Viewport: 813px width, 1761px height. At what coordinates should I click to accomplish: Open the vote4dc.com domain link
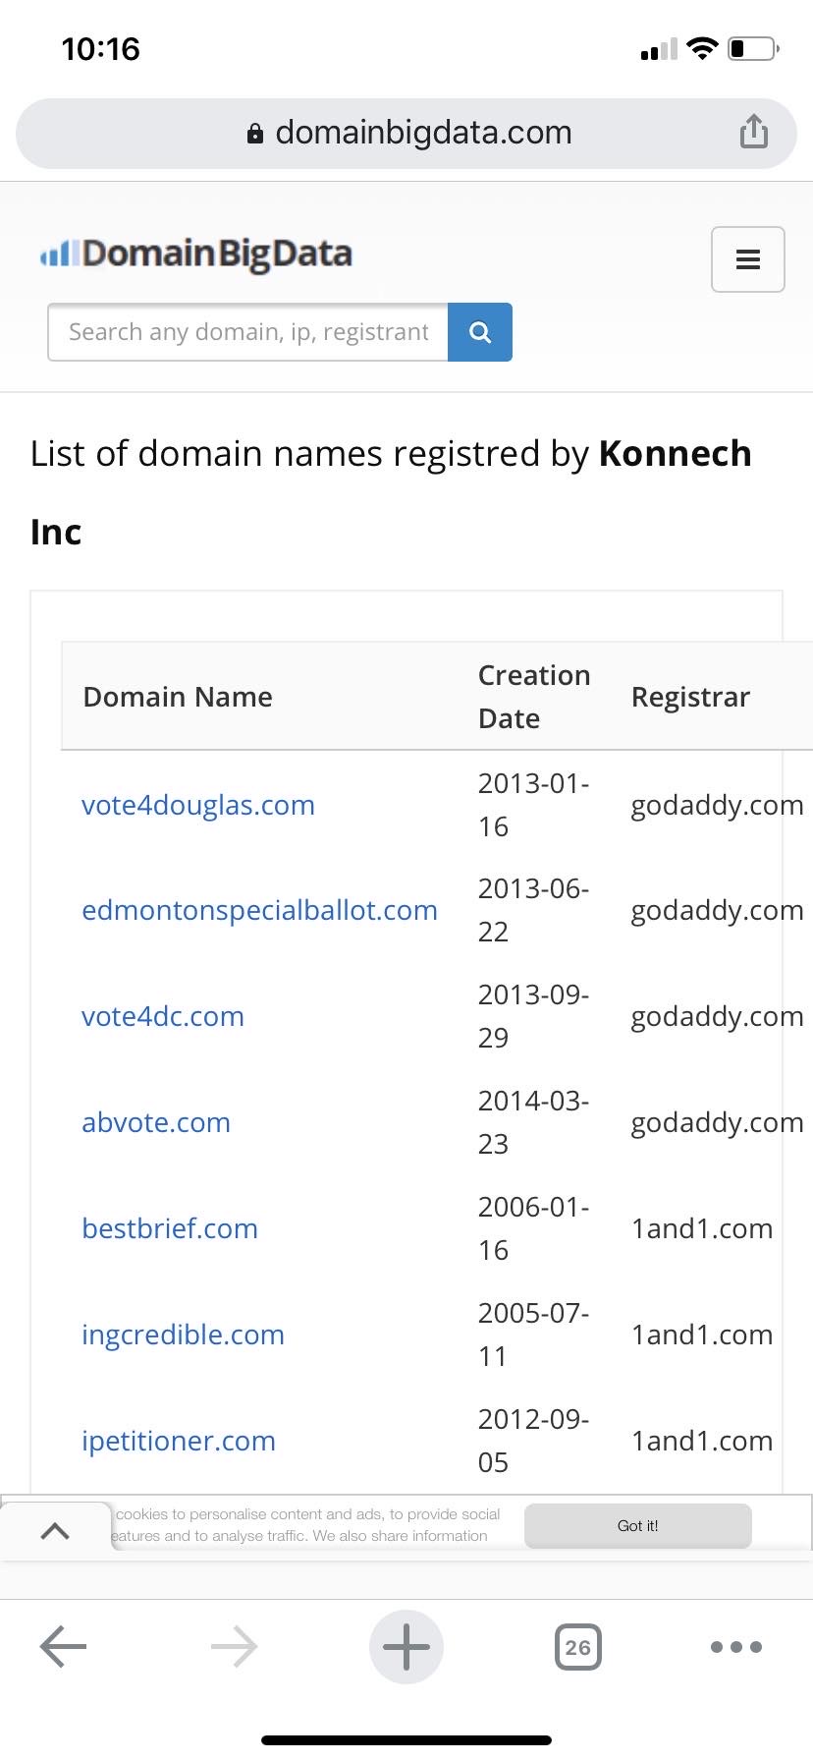[x=163, y=1016]
